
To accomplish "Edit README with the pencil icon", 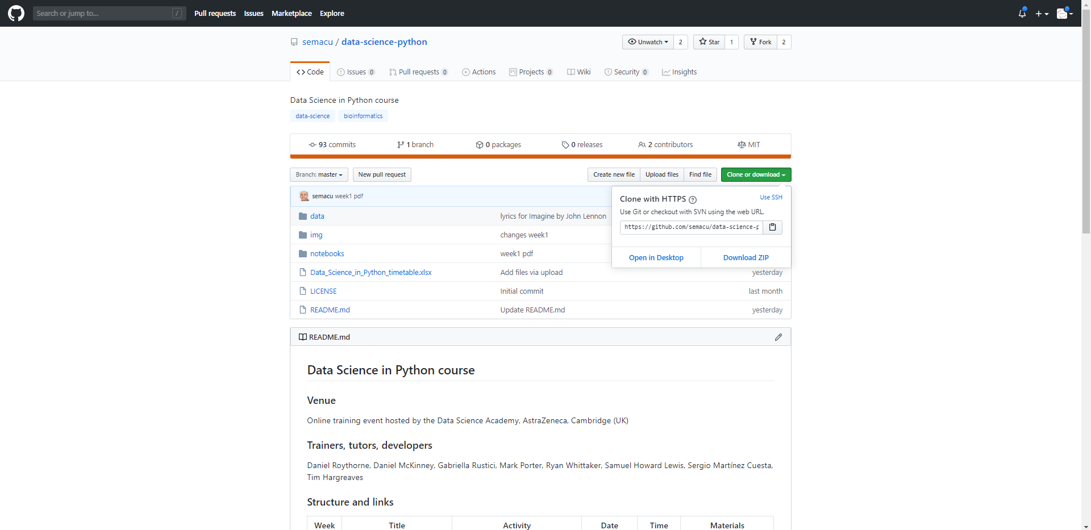I will 778,337.
